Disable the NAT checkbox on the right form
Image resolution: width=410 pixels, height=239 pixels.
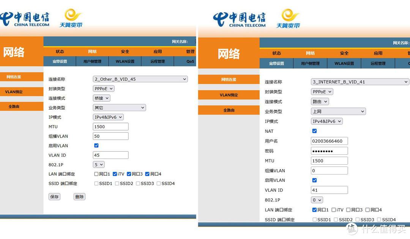point(314,131)
